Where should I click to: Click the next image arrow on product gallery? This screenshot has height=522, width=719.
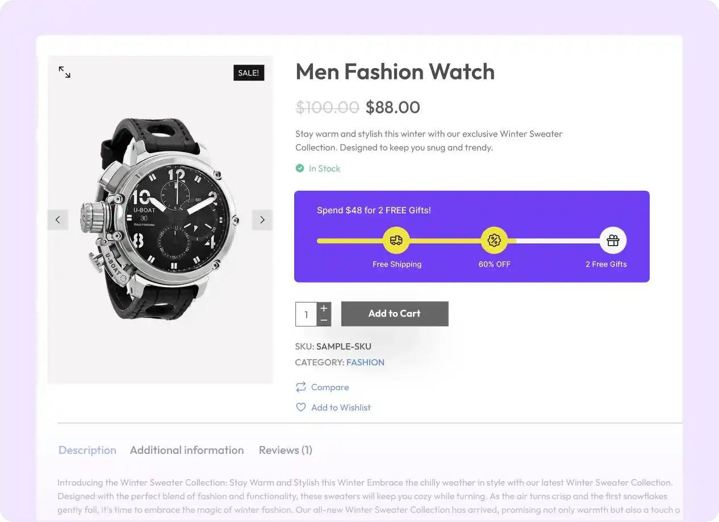point(262,220)
